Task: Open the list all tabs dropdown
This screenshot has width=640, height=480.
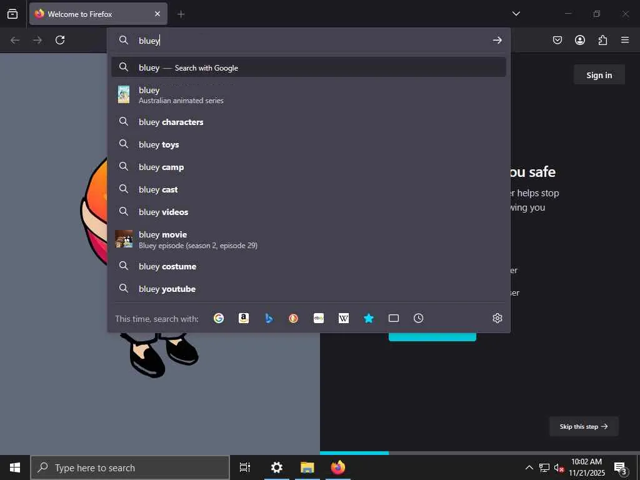Action: pos(516,14)
